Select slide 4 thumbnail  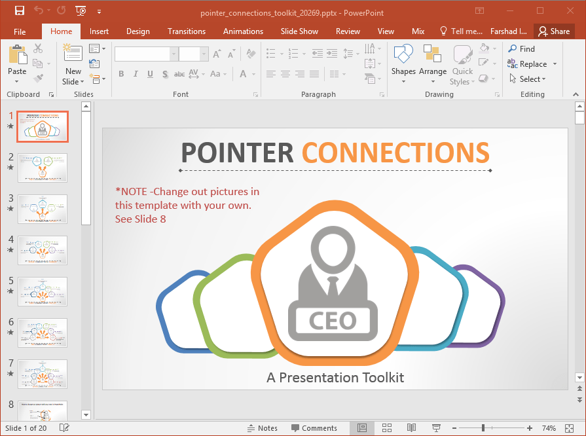(x=42, y=250)
